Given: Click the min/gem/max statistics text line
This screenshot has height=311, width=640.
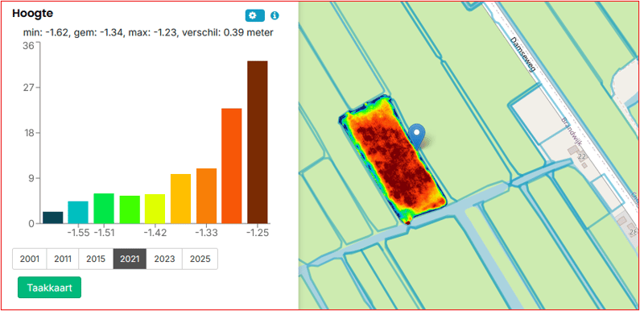Looking at the screenshot, I should (x=148, y=33).
